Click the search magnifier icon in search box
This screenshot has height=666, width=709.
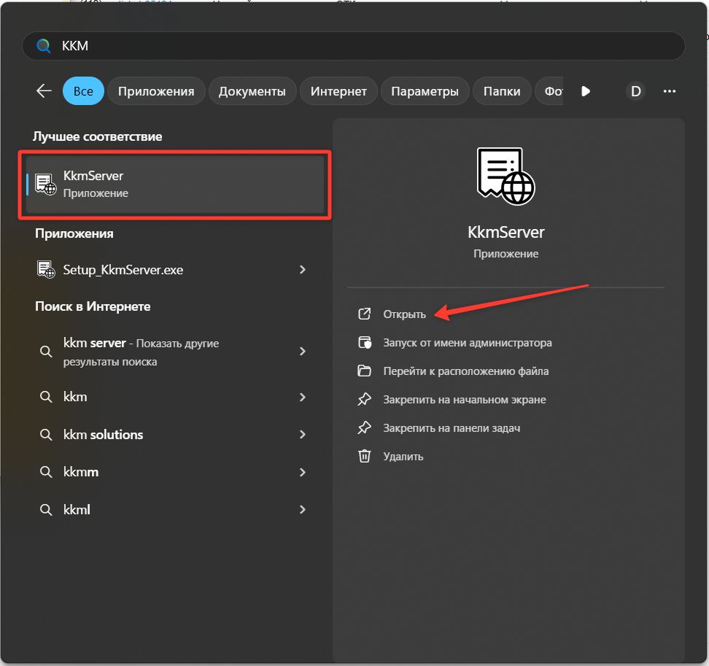tap(44, 46)
